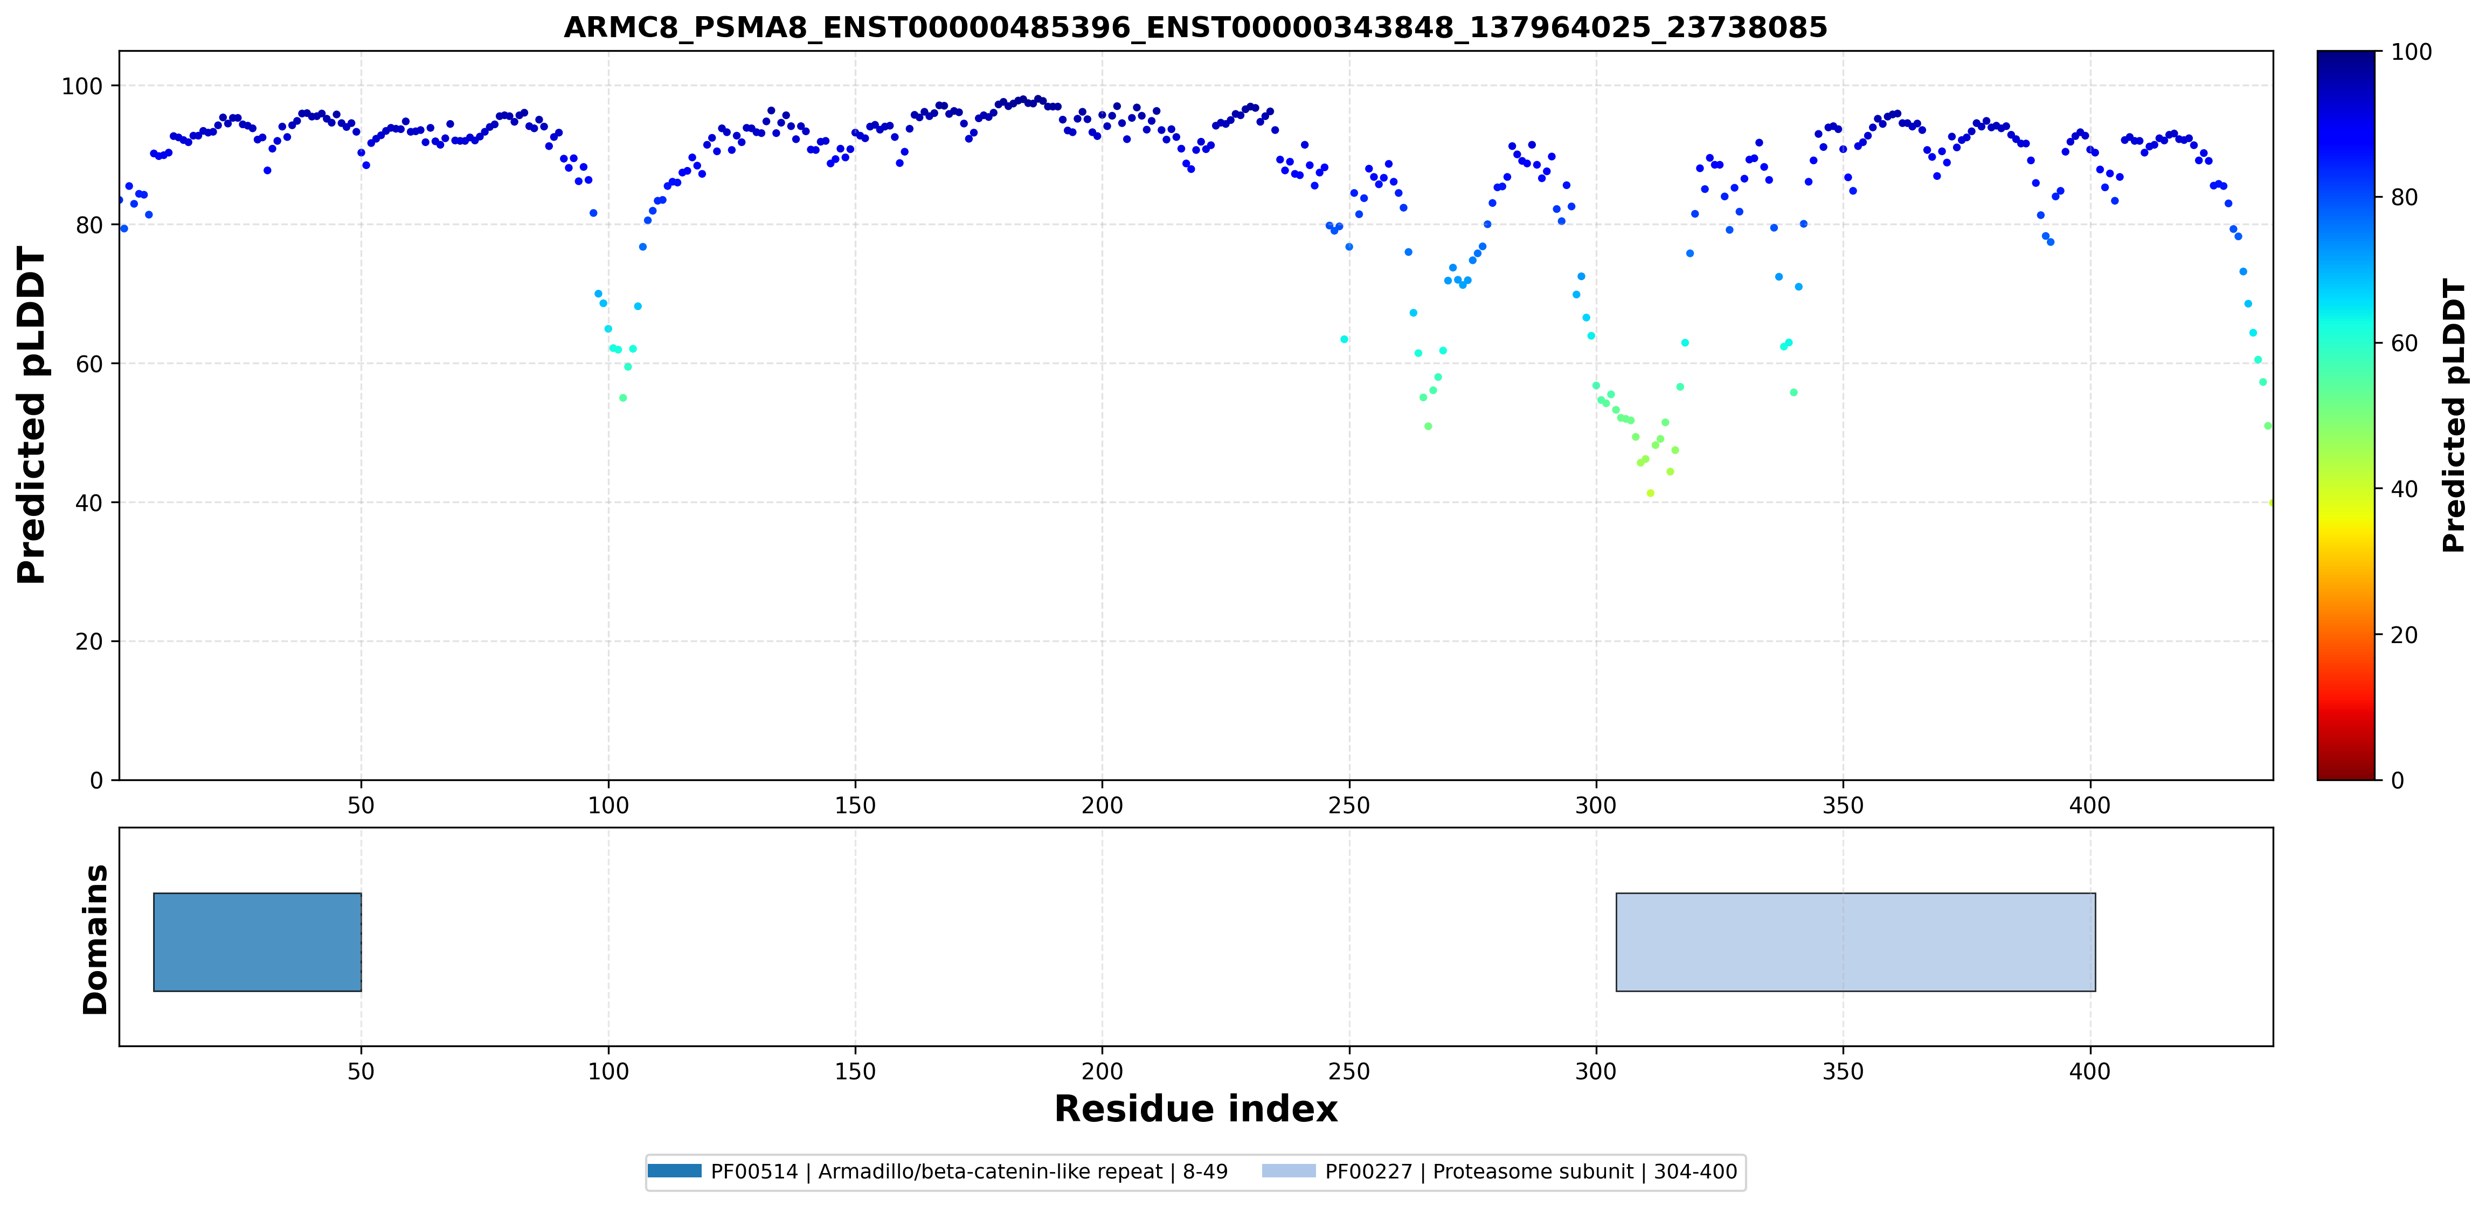
Task: Click the x-axis tick label 200 under pLDDT plot
Action: tap(1102, 806)
